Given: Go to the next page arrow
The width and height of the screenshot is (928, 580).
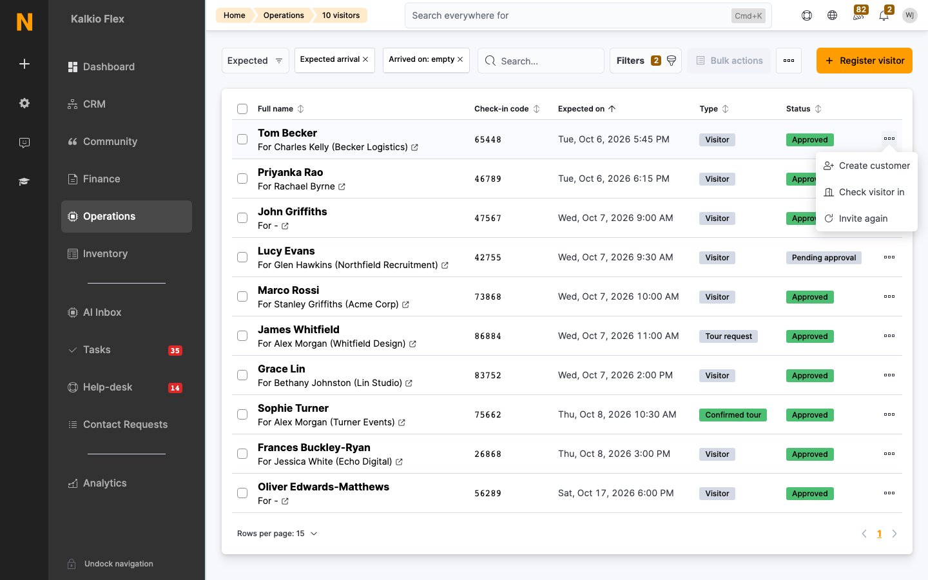Looking at the screenshot, I should pyautogui.click(x=894, y=534).
